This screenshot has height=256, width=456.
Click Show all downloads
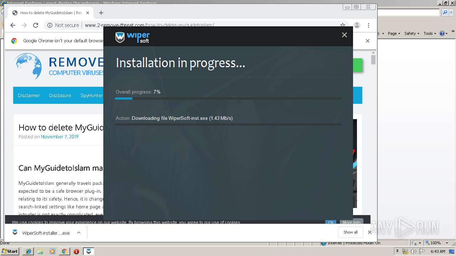point(351,232)
